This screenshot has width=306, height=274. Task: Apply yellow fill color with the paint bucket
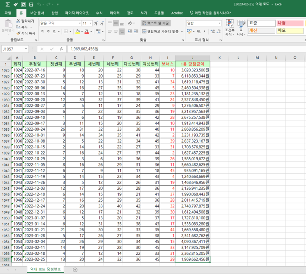tap(78, 31)
